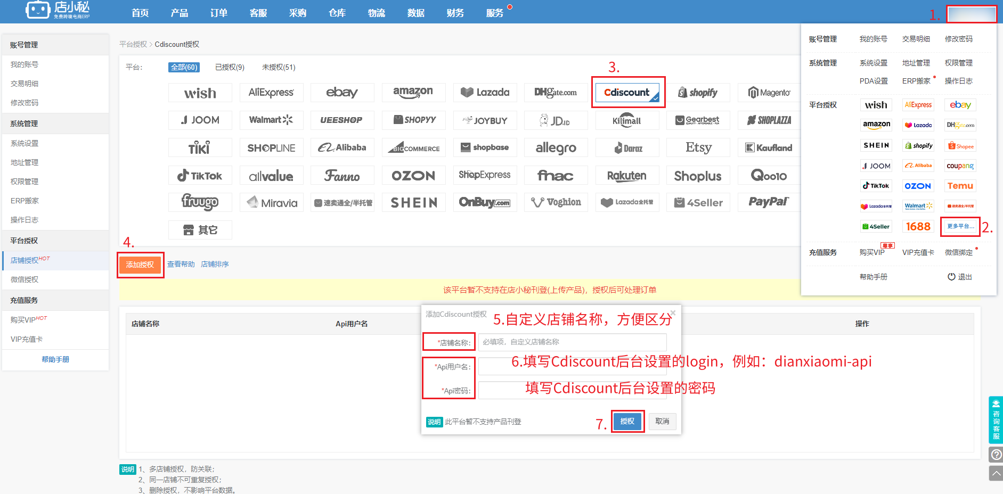Pick the Magento platform tile
The height and width of the screenshot is (494, 1003).
click(769, 93)
